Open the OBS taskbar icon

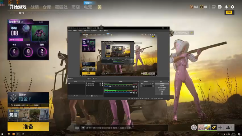tap(18, 134)
